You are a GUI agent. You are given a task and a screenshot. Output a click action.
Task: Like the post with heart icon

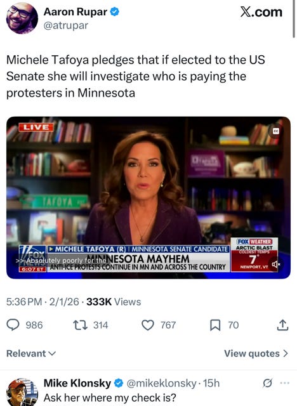coord(148,325)
